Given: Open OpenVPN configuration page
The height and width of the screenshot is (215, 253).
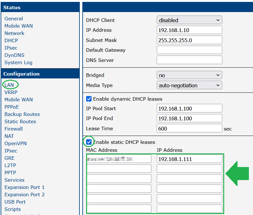Looking at the screenshot, I should pos(16,143).
